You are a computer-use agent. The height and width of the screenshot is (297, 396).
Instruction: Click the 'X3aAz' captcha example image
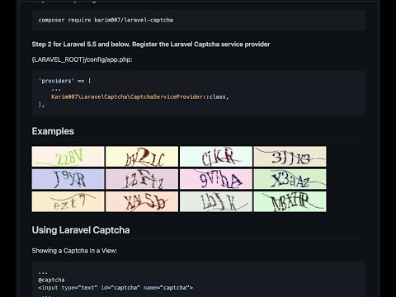point(290,179)
